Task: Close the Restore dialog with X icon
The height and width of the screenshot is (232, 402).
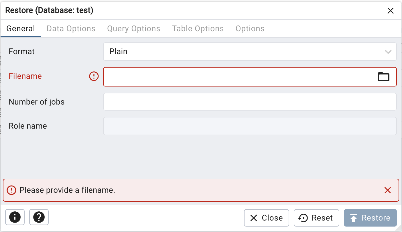Action: pyautogui.click(x=390, y=11)
